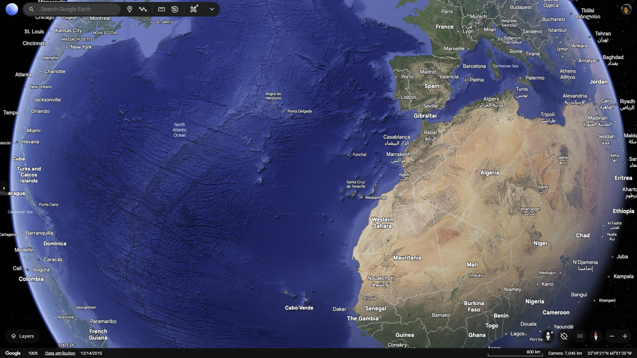
Task: Click the Miami city label
Action: coord(34,131)
